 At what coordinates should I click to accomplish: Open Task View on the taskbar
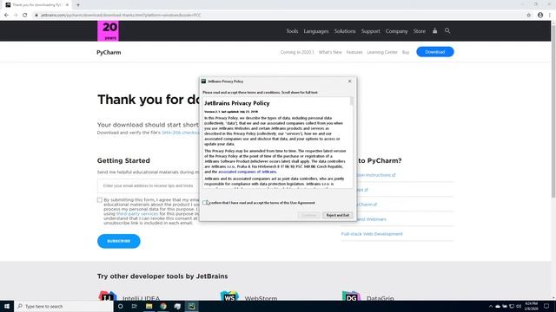[x=135, y=306]
